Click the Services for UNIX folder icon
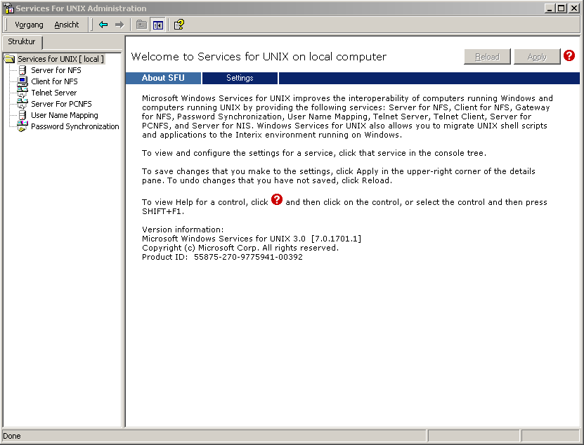 (9, 59)
